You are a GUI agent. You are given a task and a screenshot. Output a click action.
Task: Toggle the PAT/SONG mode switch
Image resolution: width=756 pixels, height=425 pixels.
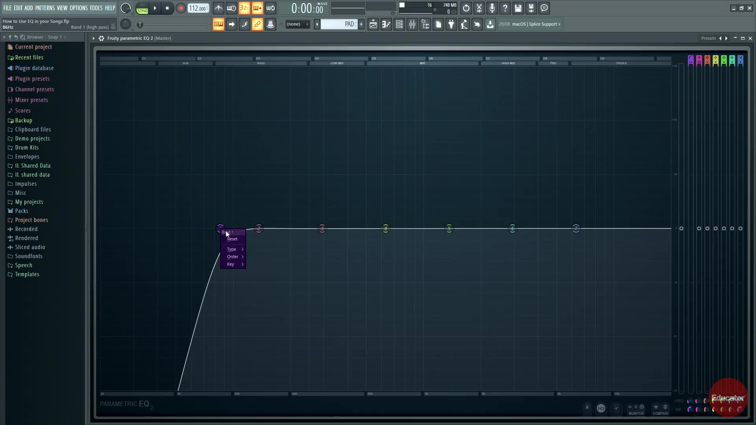point(142,8)
